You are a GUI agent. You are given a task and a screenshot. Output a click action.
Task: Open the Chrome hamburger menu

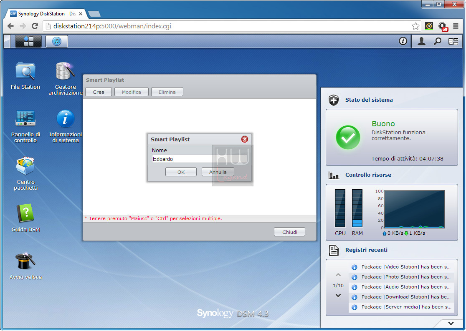coord(456,26)
